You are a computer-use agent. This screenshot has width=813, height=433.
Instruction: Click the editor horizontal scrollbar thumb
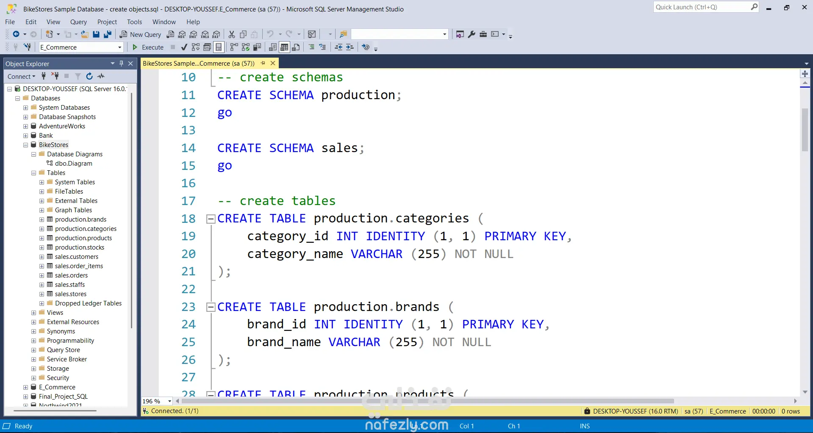[428, 401]
